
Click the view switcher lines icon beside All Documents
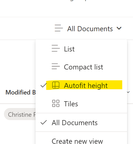(59, 28)
